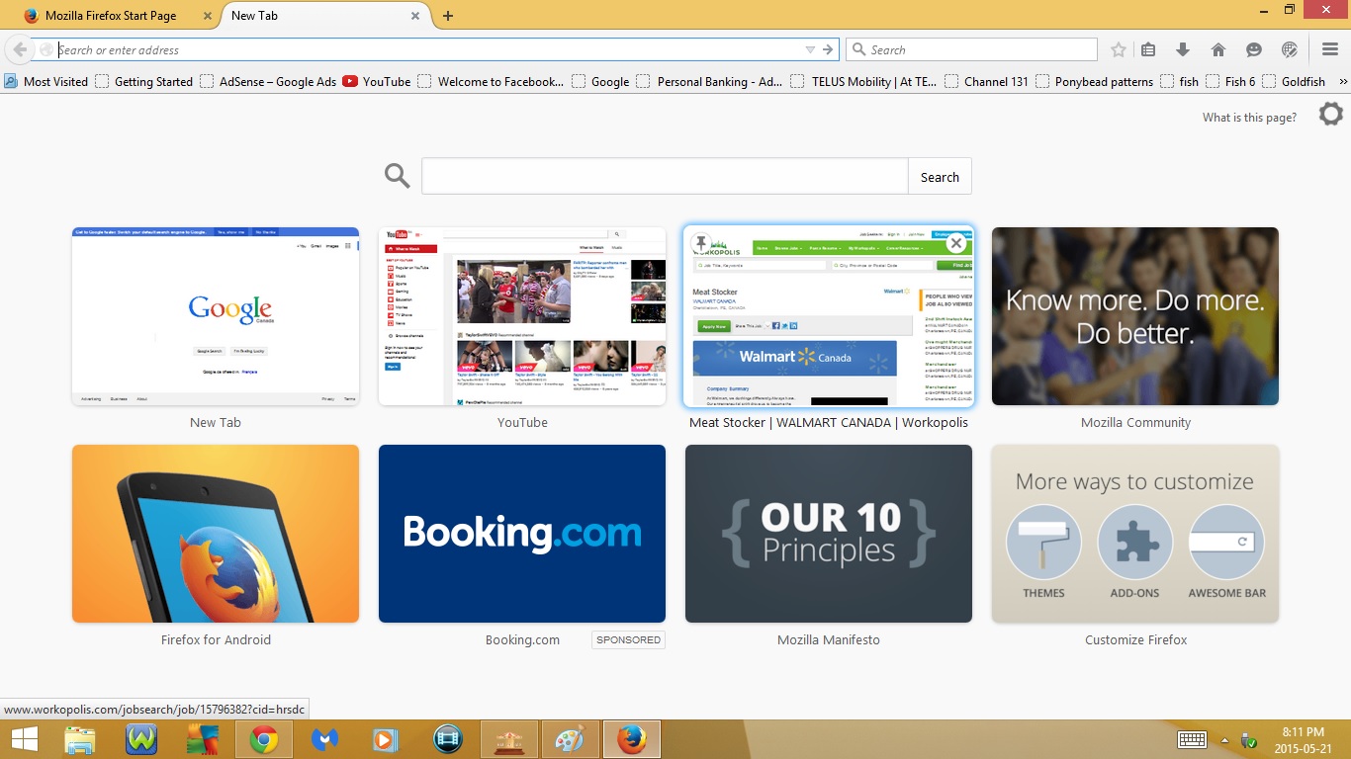The image size is (1351, 759).
Task: Open the Fish 6 bookmark
Action: pyautogui.click(x=1230, y=82)
